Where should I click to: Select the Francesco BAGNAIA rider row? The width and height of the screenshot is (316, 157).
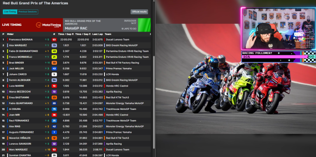pos(76,39)
